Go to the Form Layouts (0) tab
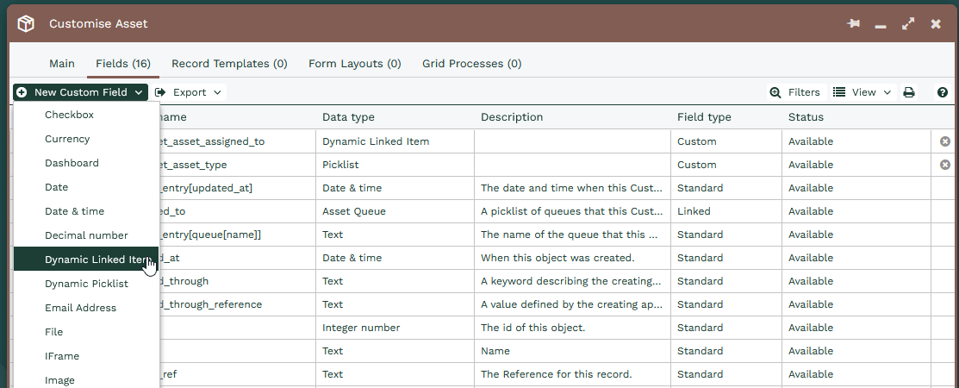This screenshot has height=388, width=959. point(355,64)
